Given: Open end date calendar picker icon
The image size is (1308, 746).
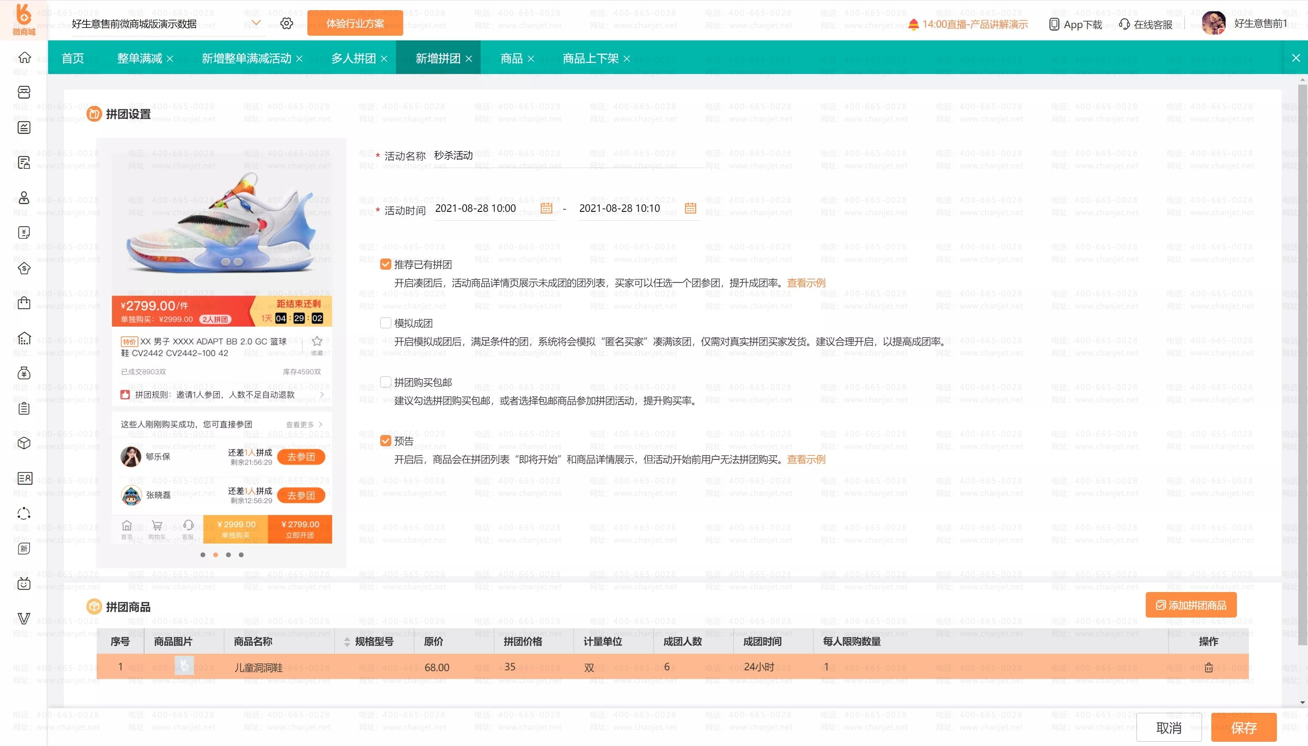Looking at the screenshot, I should point(691,208).
